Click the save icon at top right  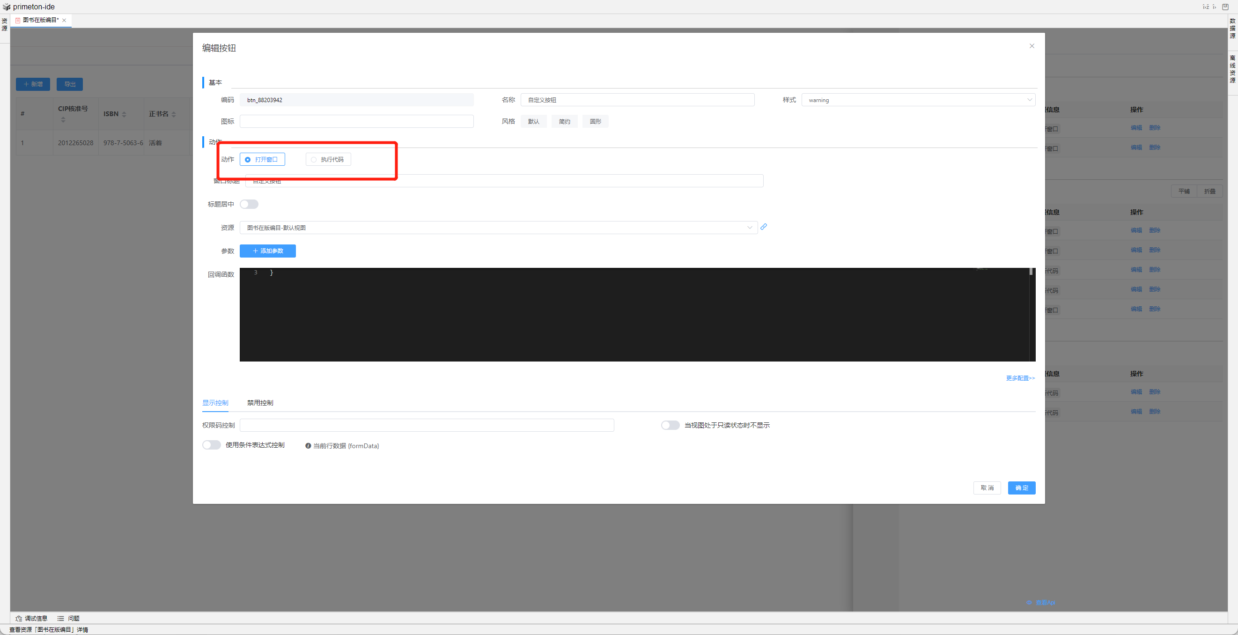click(1225, 7)
